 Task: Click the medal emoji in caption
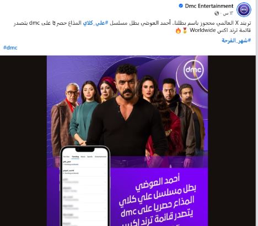(185, 30)
